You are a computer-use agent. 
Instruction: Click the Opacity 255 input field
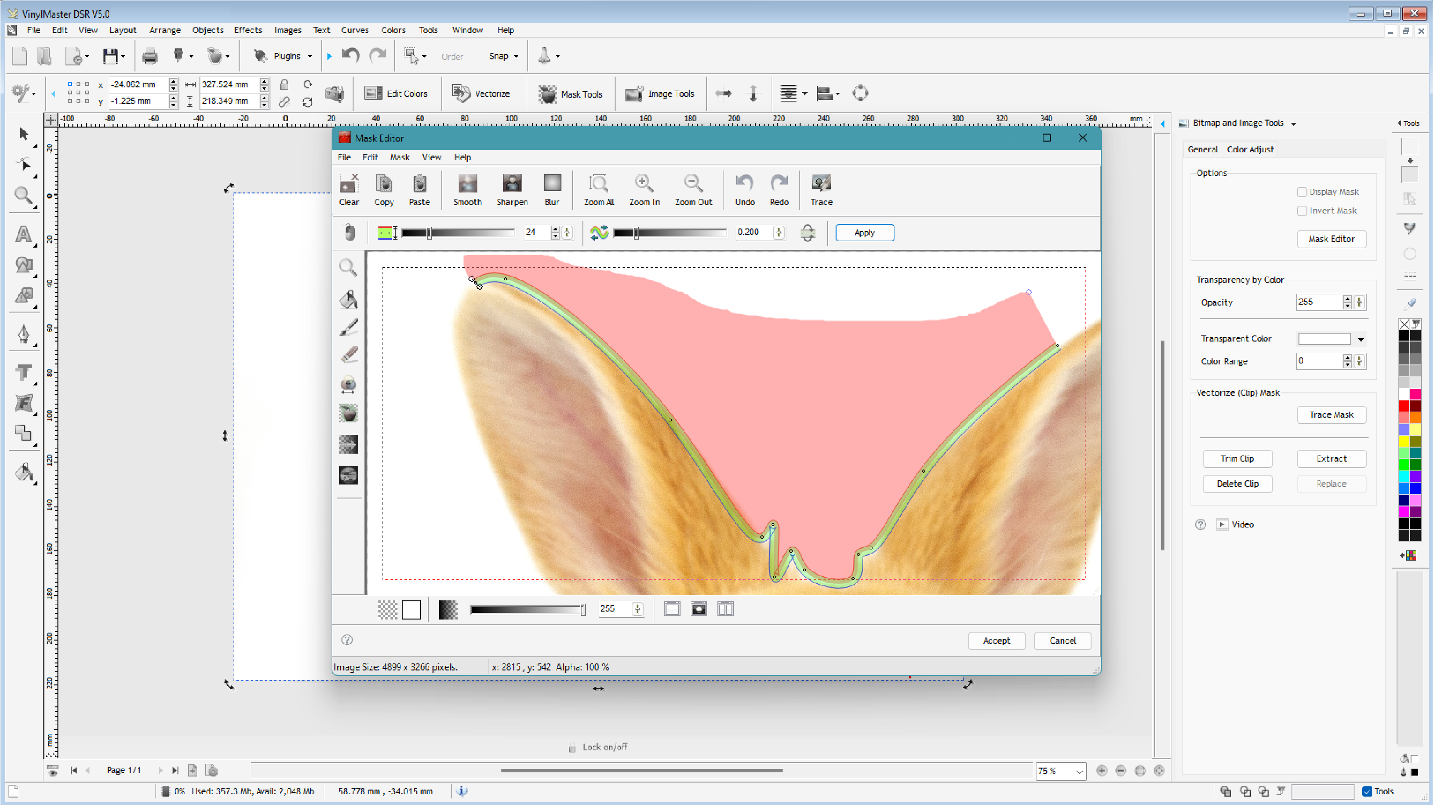point(1319,302)
